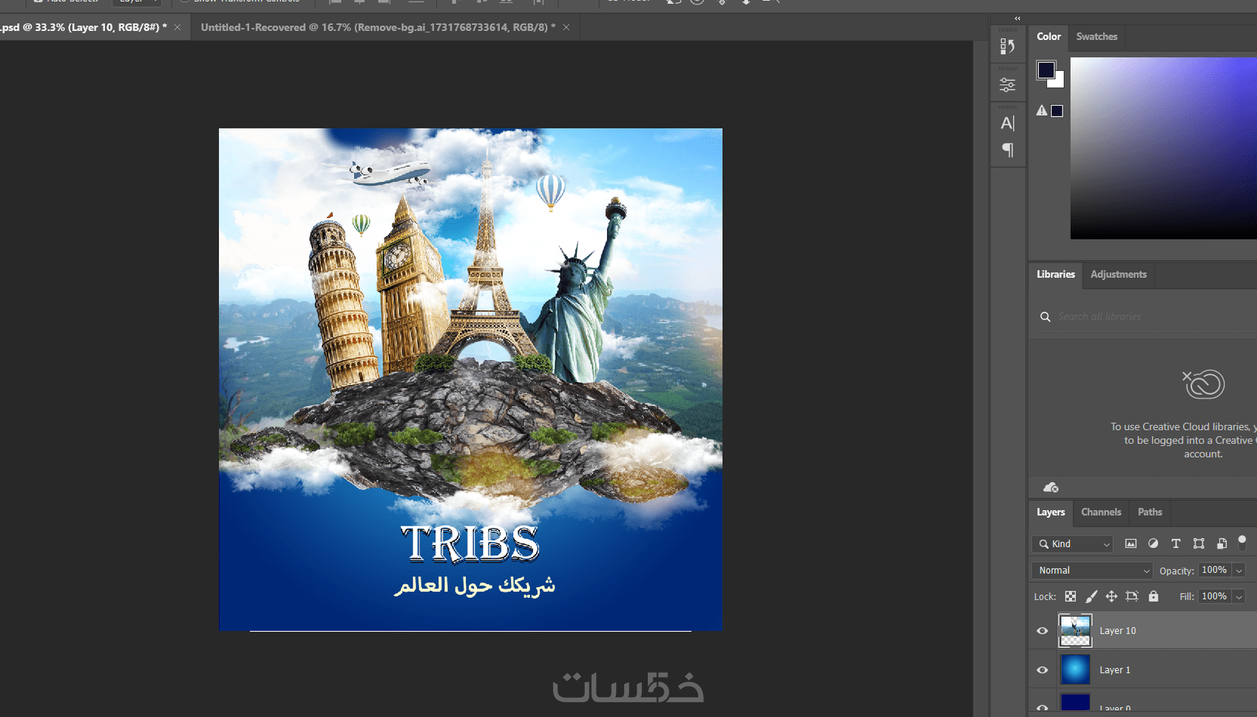Viewport: 1257px width, 717px height.
Task: Filter layers for smart objects
Action: [1222, 544]
